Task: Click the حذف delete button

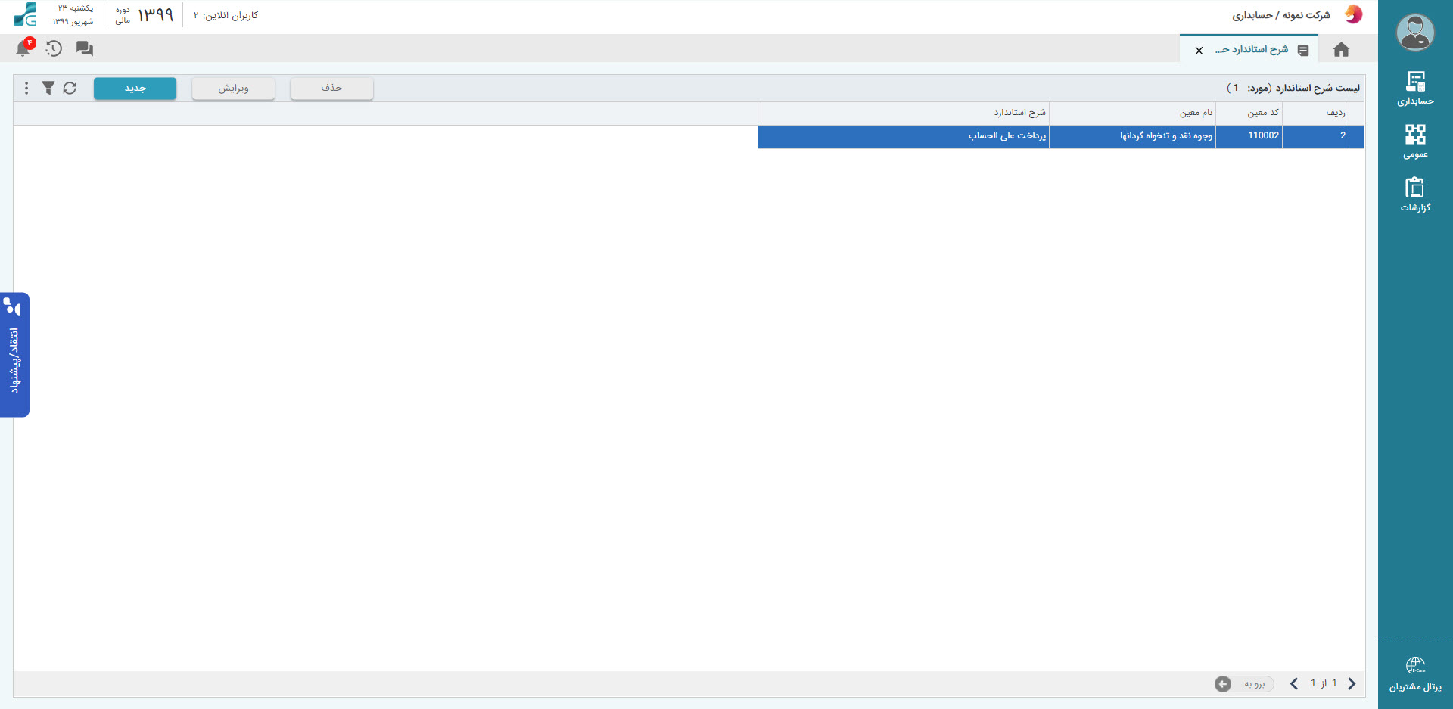Action: click(331, 89)
